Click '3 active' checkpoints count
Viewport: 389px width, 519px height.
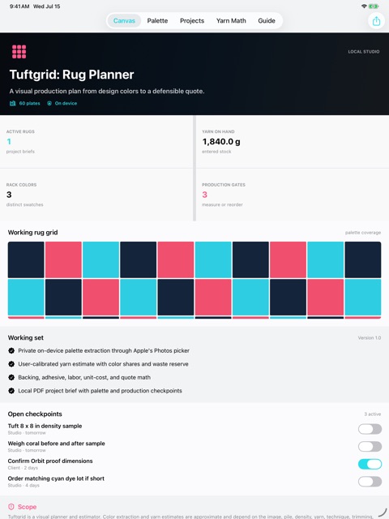[x=373, y=414]
